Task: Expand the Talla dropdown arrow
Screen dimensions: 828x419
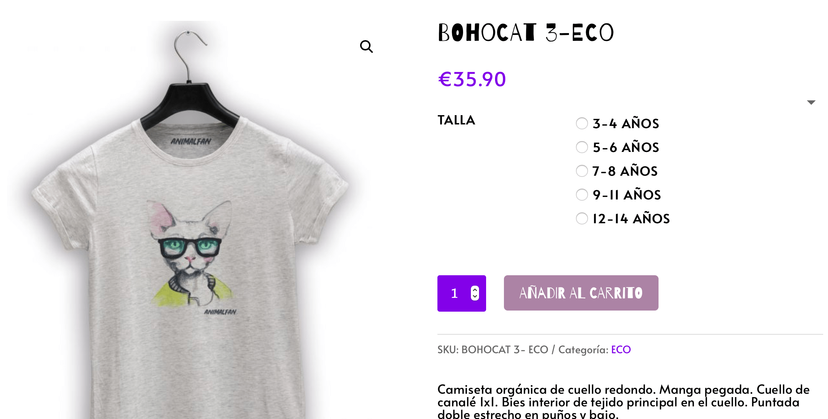Action: (811, 102)
